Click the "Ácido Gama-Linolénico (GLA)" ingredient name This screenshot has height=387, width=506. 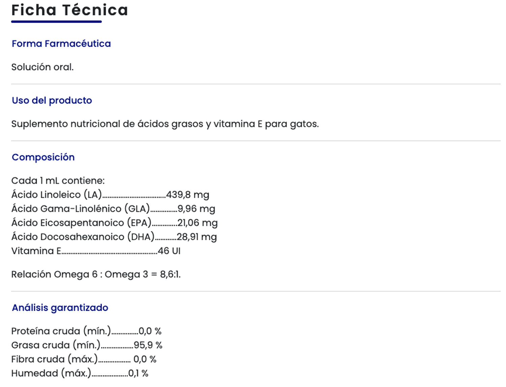point(80,209)
